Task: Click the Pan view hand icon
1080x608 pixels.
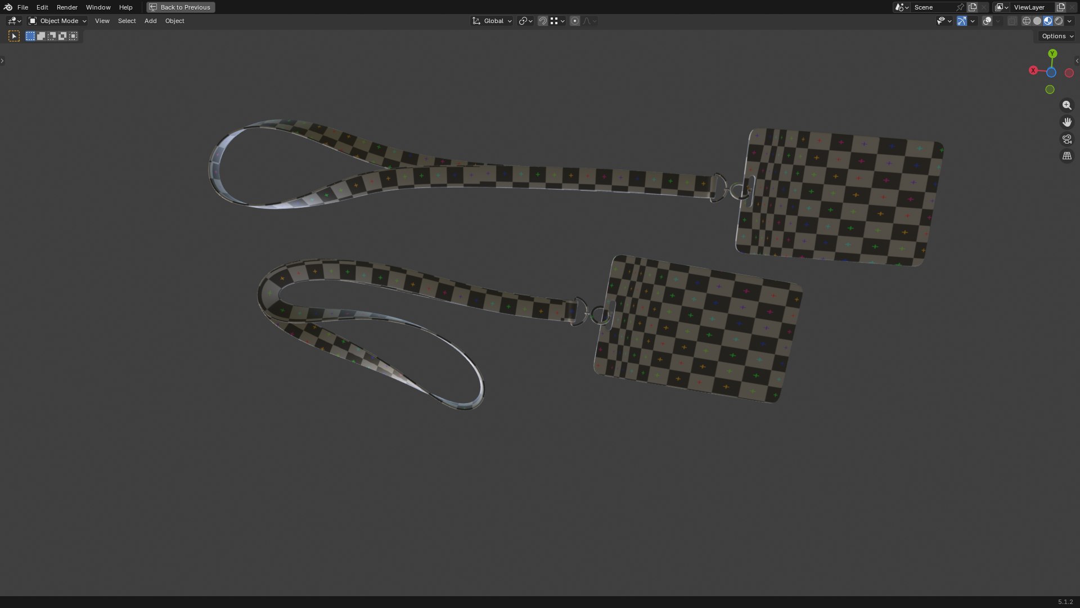Action: coord(1067,122)
